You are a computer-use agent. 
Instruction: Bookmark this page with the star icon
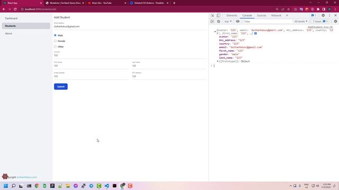click(288, 9)
